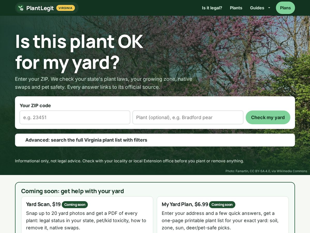Click the PlantLegit leaf logo icon
The height and width of the screenshot is (233, 310).
(21, 8)
